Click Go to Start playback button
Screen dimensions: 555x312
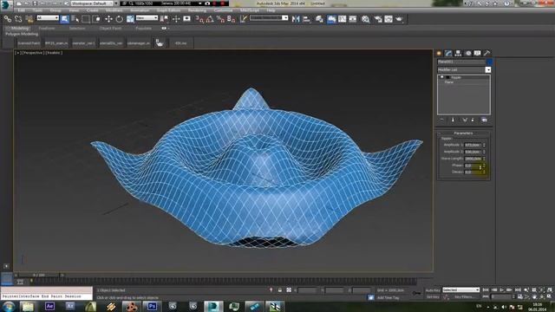[x=486, y=290]
